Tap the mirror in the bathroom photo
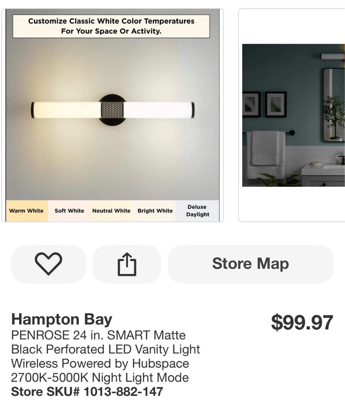The width and height of the screenshot is (345, 404). tap(334, 105)
